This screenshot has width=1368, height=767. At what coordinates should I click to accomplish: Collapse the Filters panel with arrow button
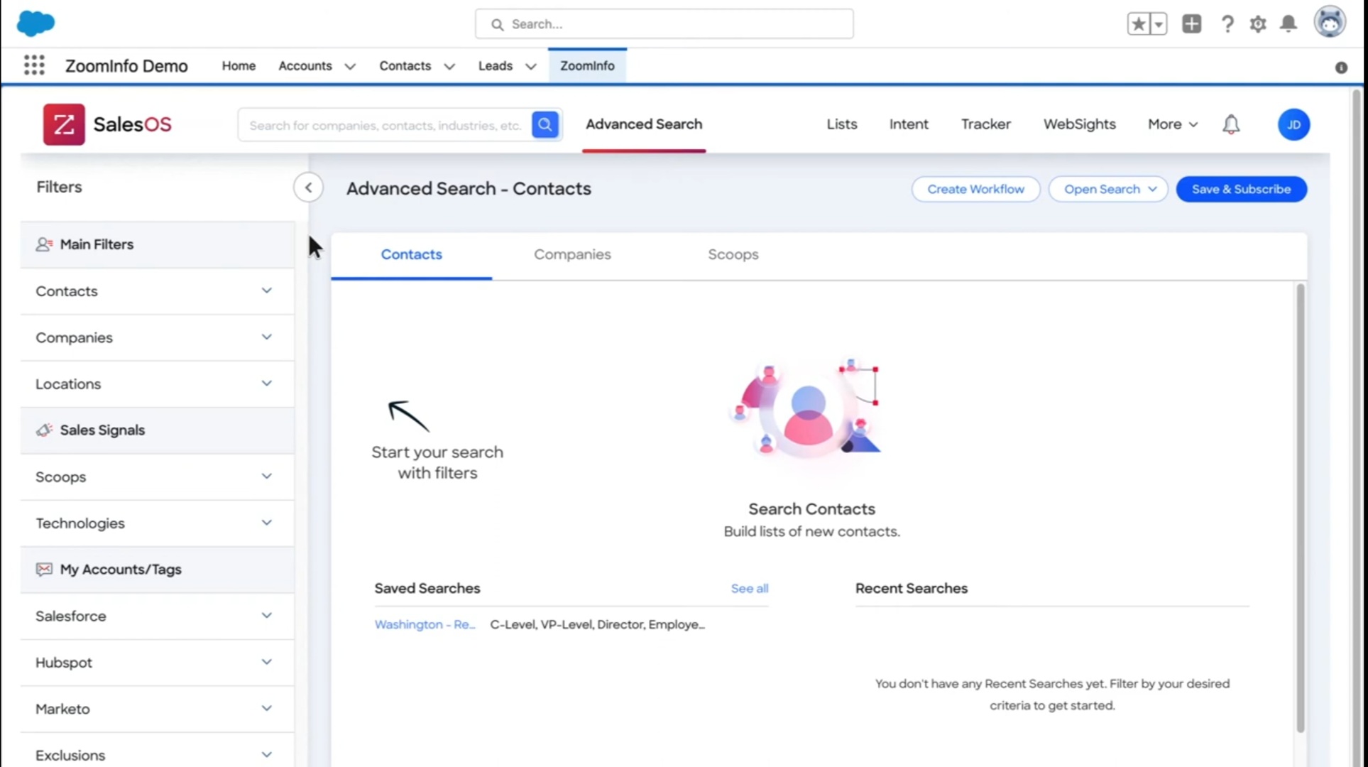pos(308,187)
